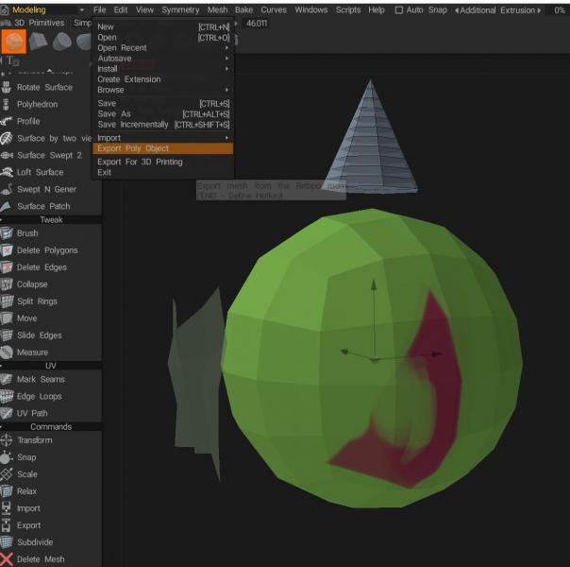The image size is (570, 567).
Task: Collapse the Commands section header
Action: [x=51, y=427]
